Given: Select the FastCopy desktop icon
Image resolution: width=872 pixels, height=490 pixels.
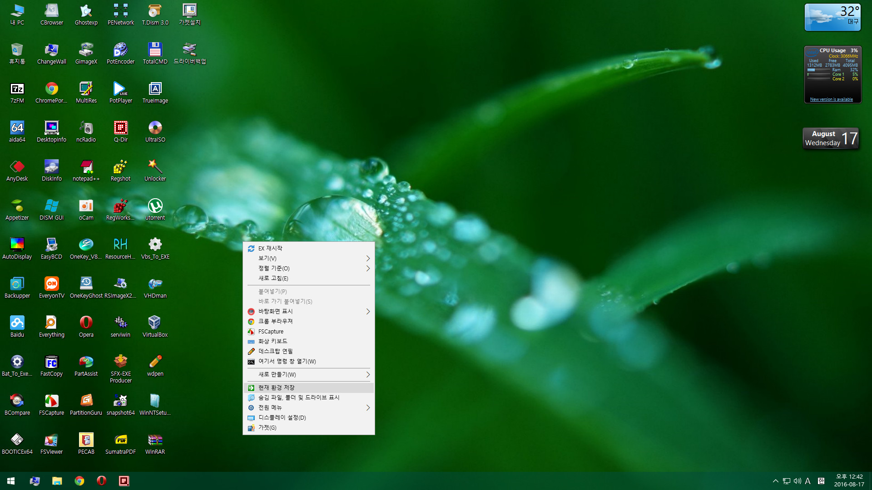Looking at the screenshot, I should [x=52, y=366].
